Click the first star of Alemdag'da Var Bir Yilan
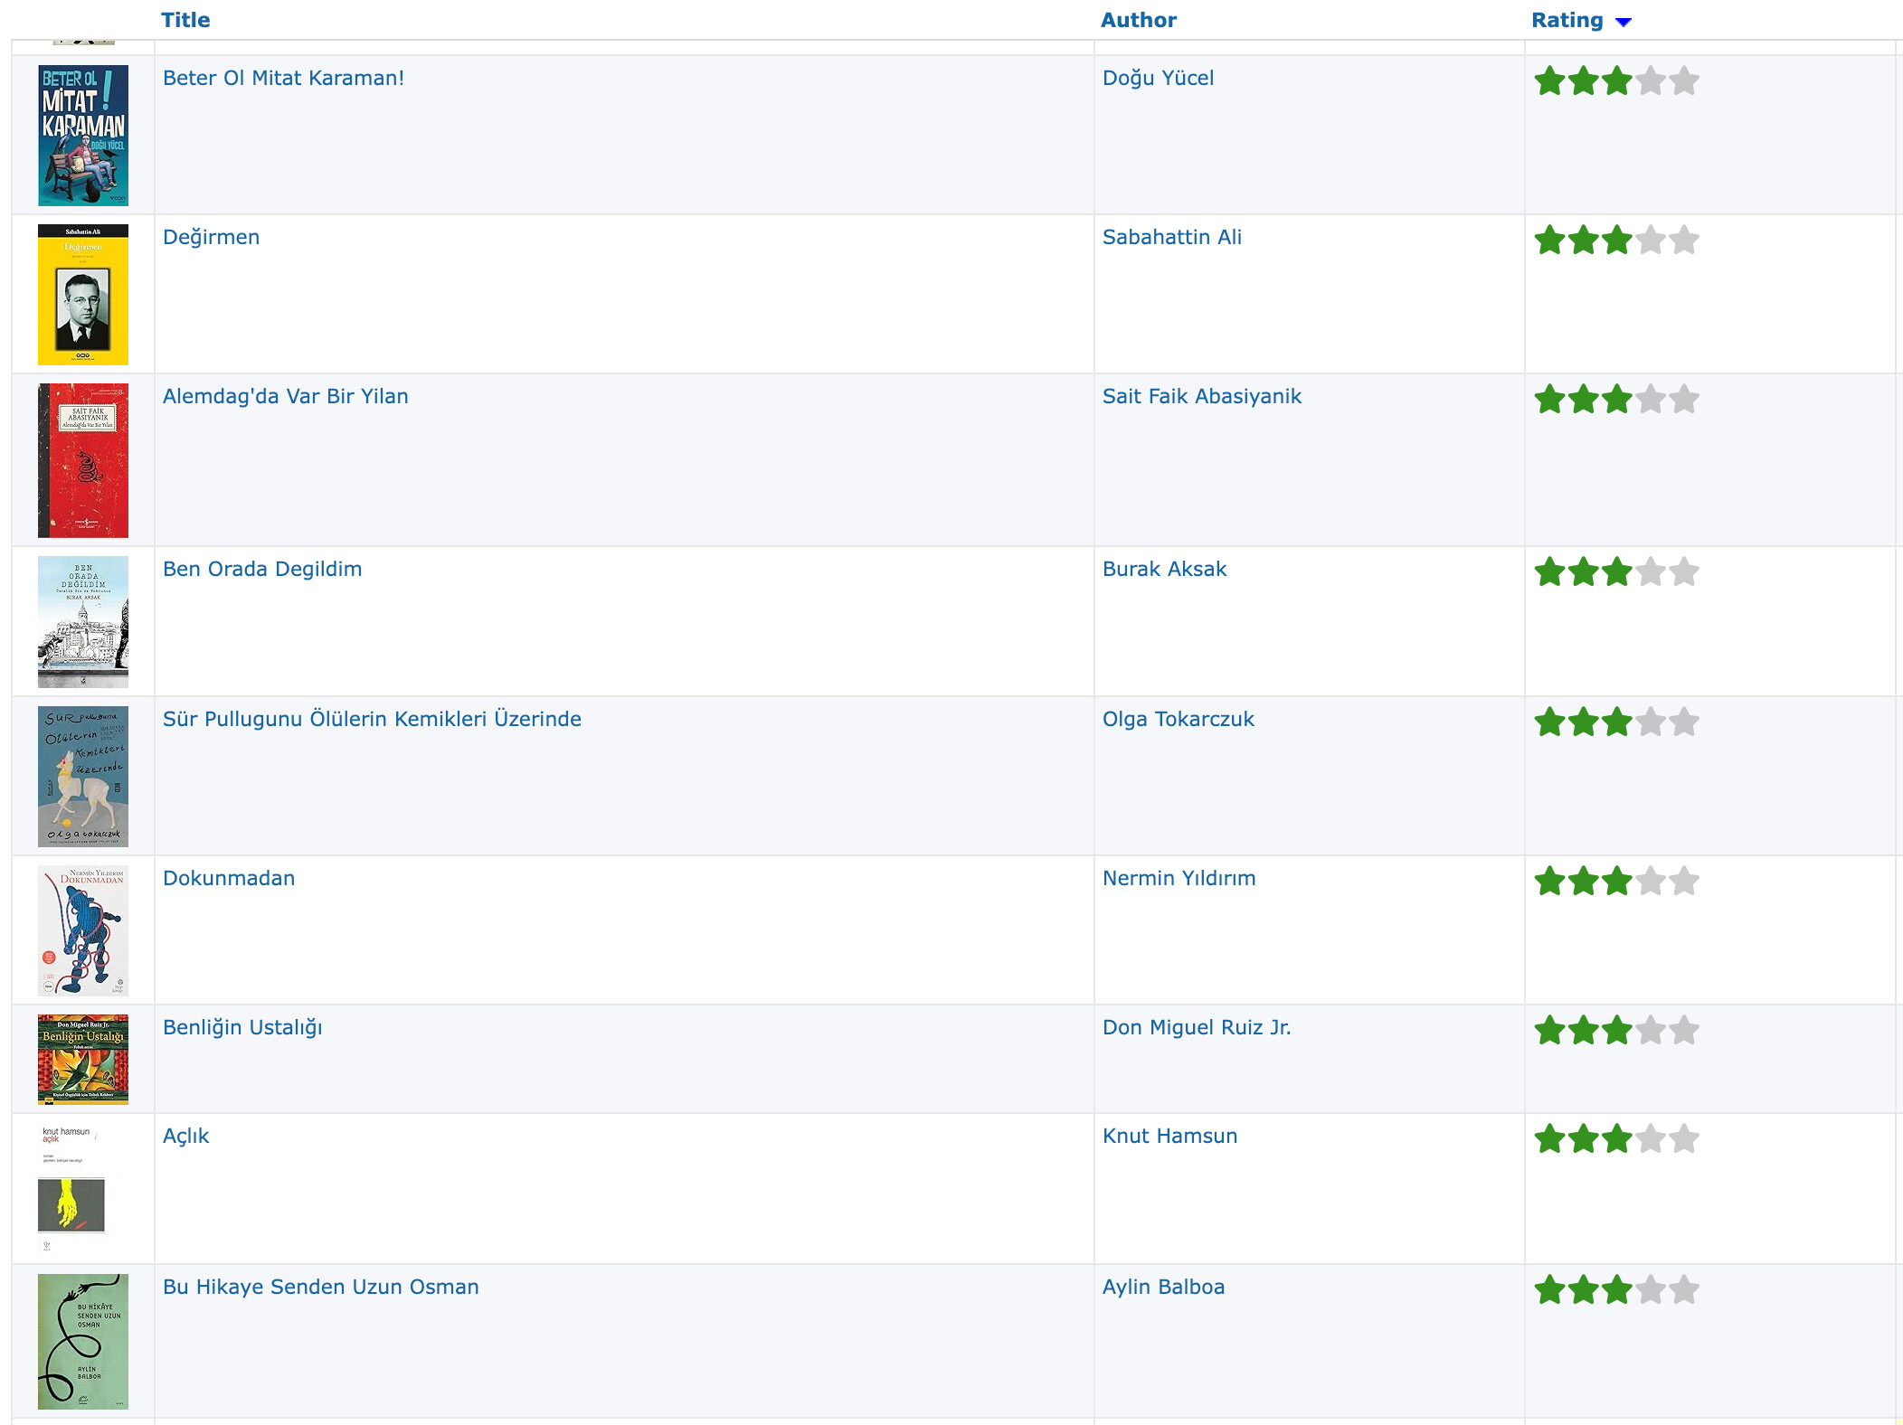Image resolution: width=1903 pixels, height=1425 pixels. tap(1549, 400)
